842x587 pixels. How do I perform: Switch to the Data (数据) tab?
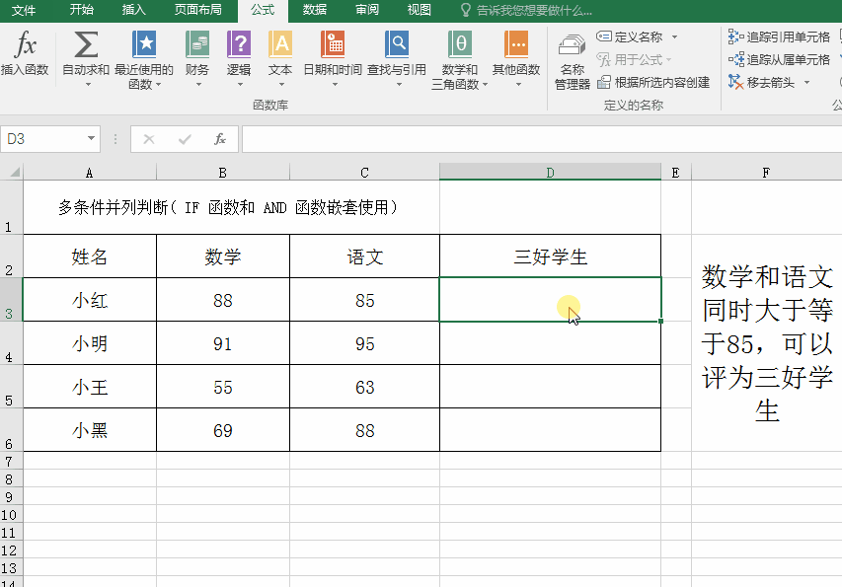pyautogui.click(x=315, y=10)
